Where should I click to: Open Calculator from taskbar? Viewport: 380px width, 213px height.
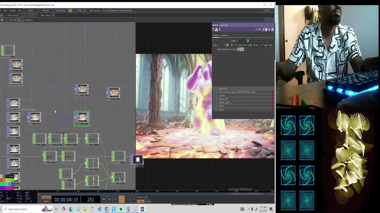tap(128, 209)
